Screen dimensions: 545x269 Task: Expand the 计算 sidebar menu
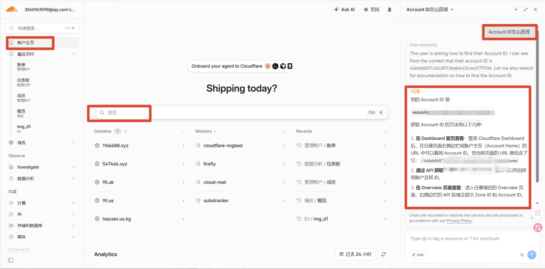pos(42,203)
